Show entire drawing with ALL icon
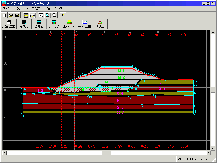Screen dimensions: 217x163 pyautogui.click(x=41, y=15)
